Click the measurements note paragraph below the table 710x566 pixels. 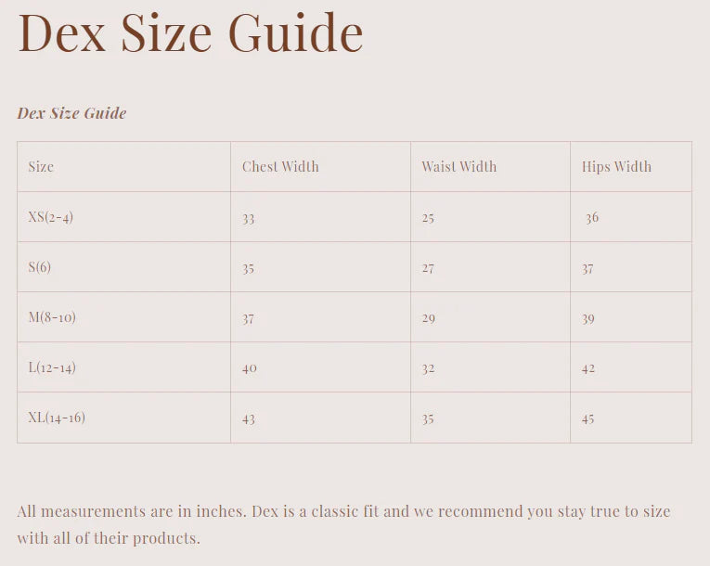point(343,524)
